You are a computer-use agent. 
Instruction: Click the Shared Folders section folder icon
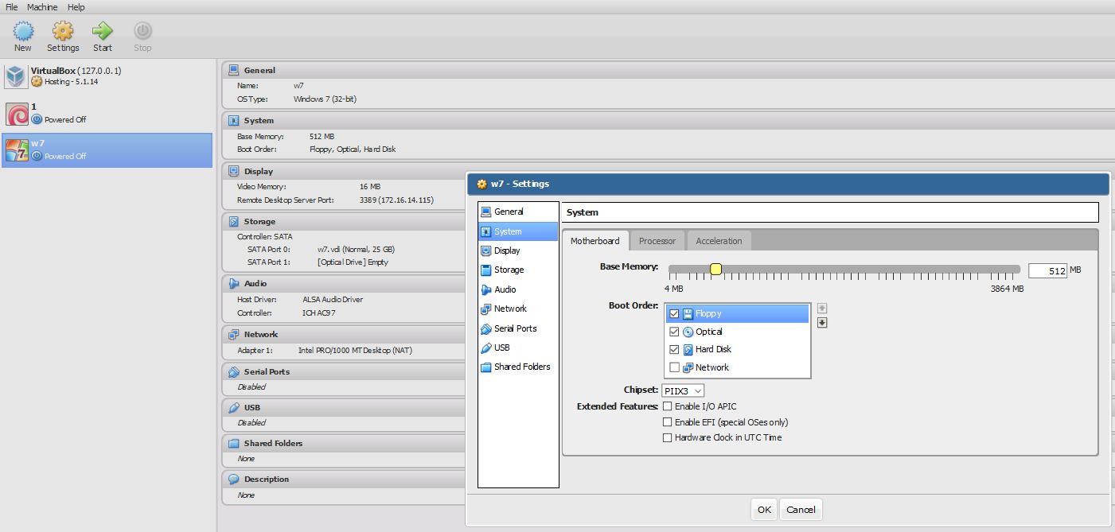(x=234, y=444)
